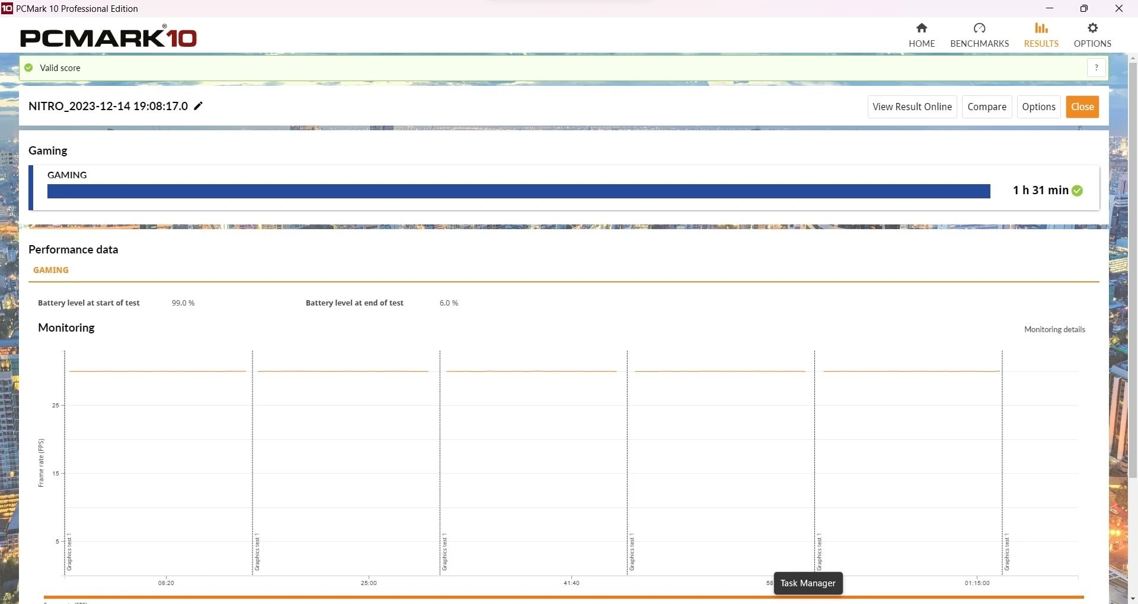Viewport: 1138px width, 604px height.
Task: Click the green check beside 1 h 31 min
Action: pos(1078,191)
